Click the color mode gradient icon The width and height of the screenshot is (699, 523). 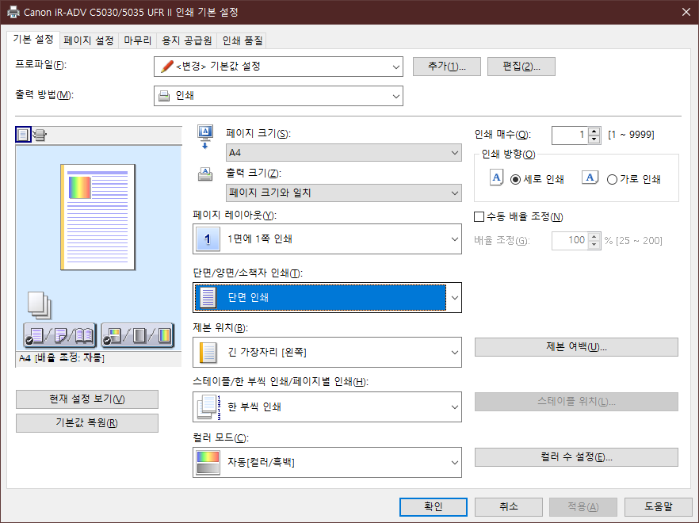(x=208, y=462)
